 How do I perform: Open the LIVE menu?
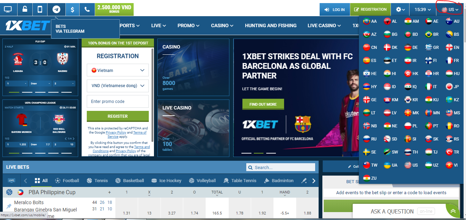pyautogui.click(x=158, y=25)
